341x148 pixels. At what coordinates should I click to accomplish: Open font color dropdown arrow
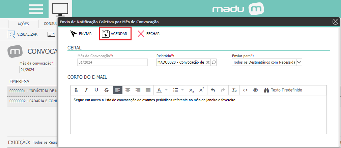pos(166,90)
